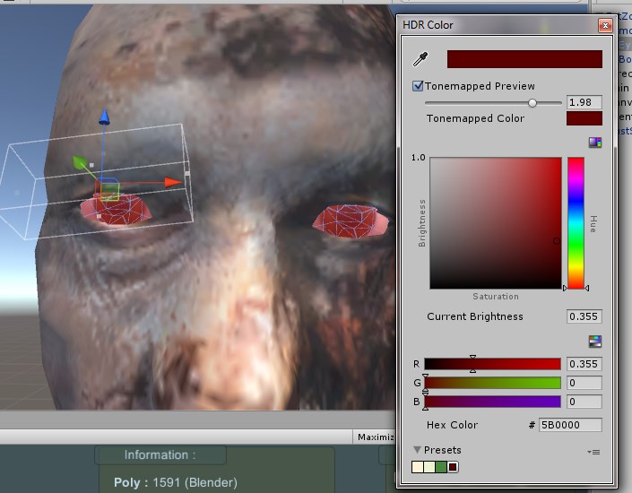Switch color picker mode icon above hue bar

[594, 143]
